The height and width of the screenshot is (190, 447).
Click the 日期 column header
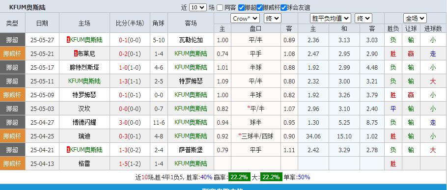[x=42, y=23]
